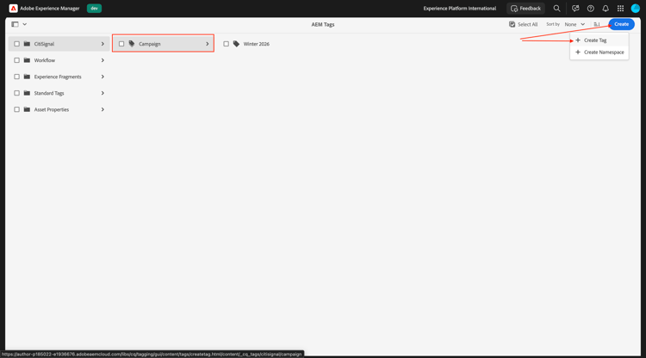This screenshot has width=646, height=358.
Task: Open the rail toggle dropdown arrow
Action: click(25, 24)
